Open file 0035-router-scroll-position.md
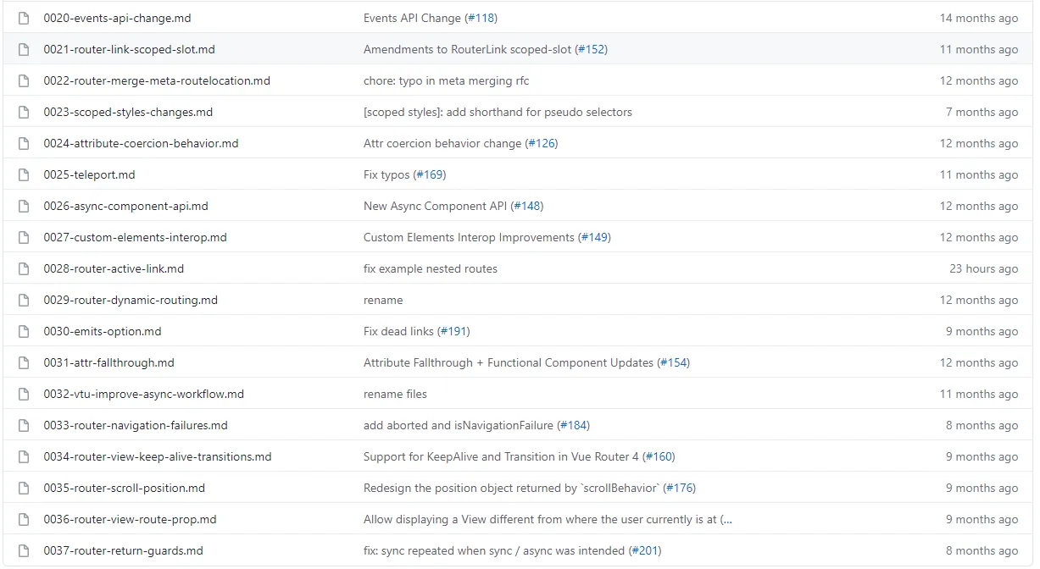The image size is (1040, 569). click(125, 488)
